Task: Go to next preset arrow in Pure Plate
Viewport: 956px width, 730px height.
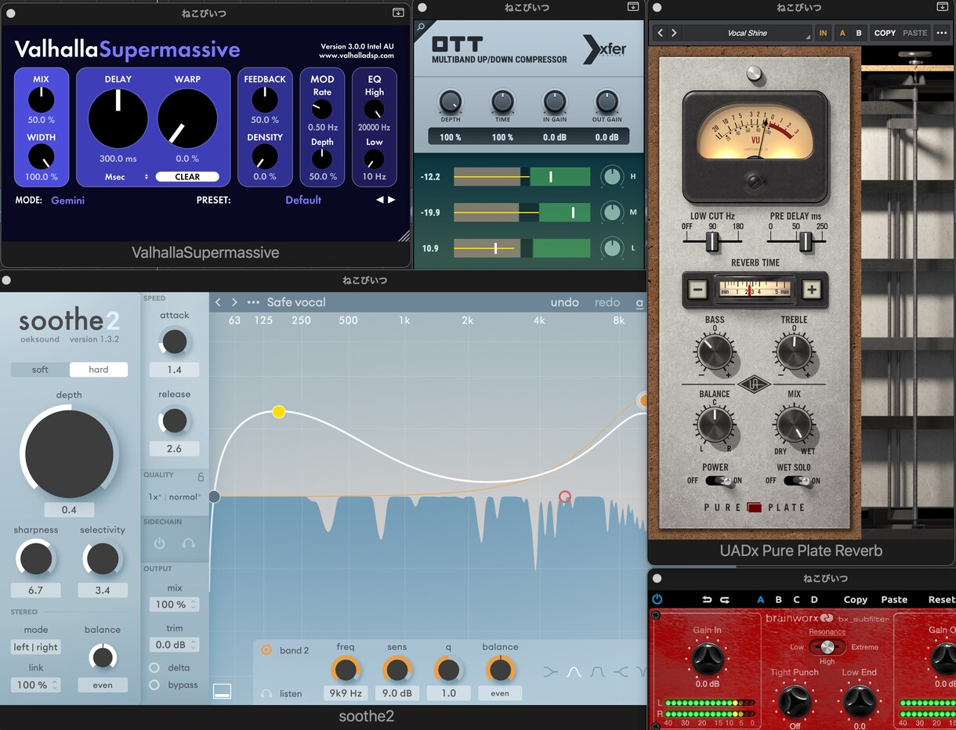Action: (x=674, y=33)
